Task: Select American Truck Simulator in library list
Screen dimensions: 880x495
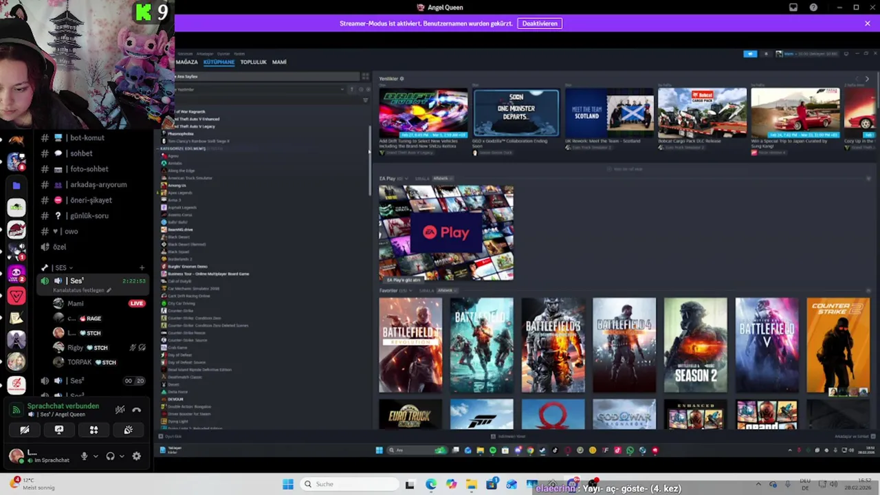Action: point(190,178)
